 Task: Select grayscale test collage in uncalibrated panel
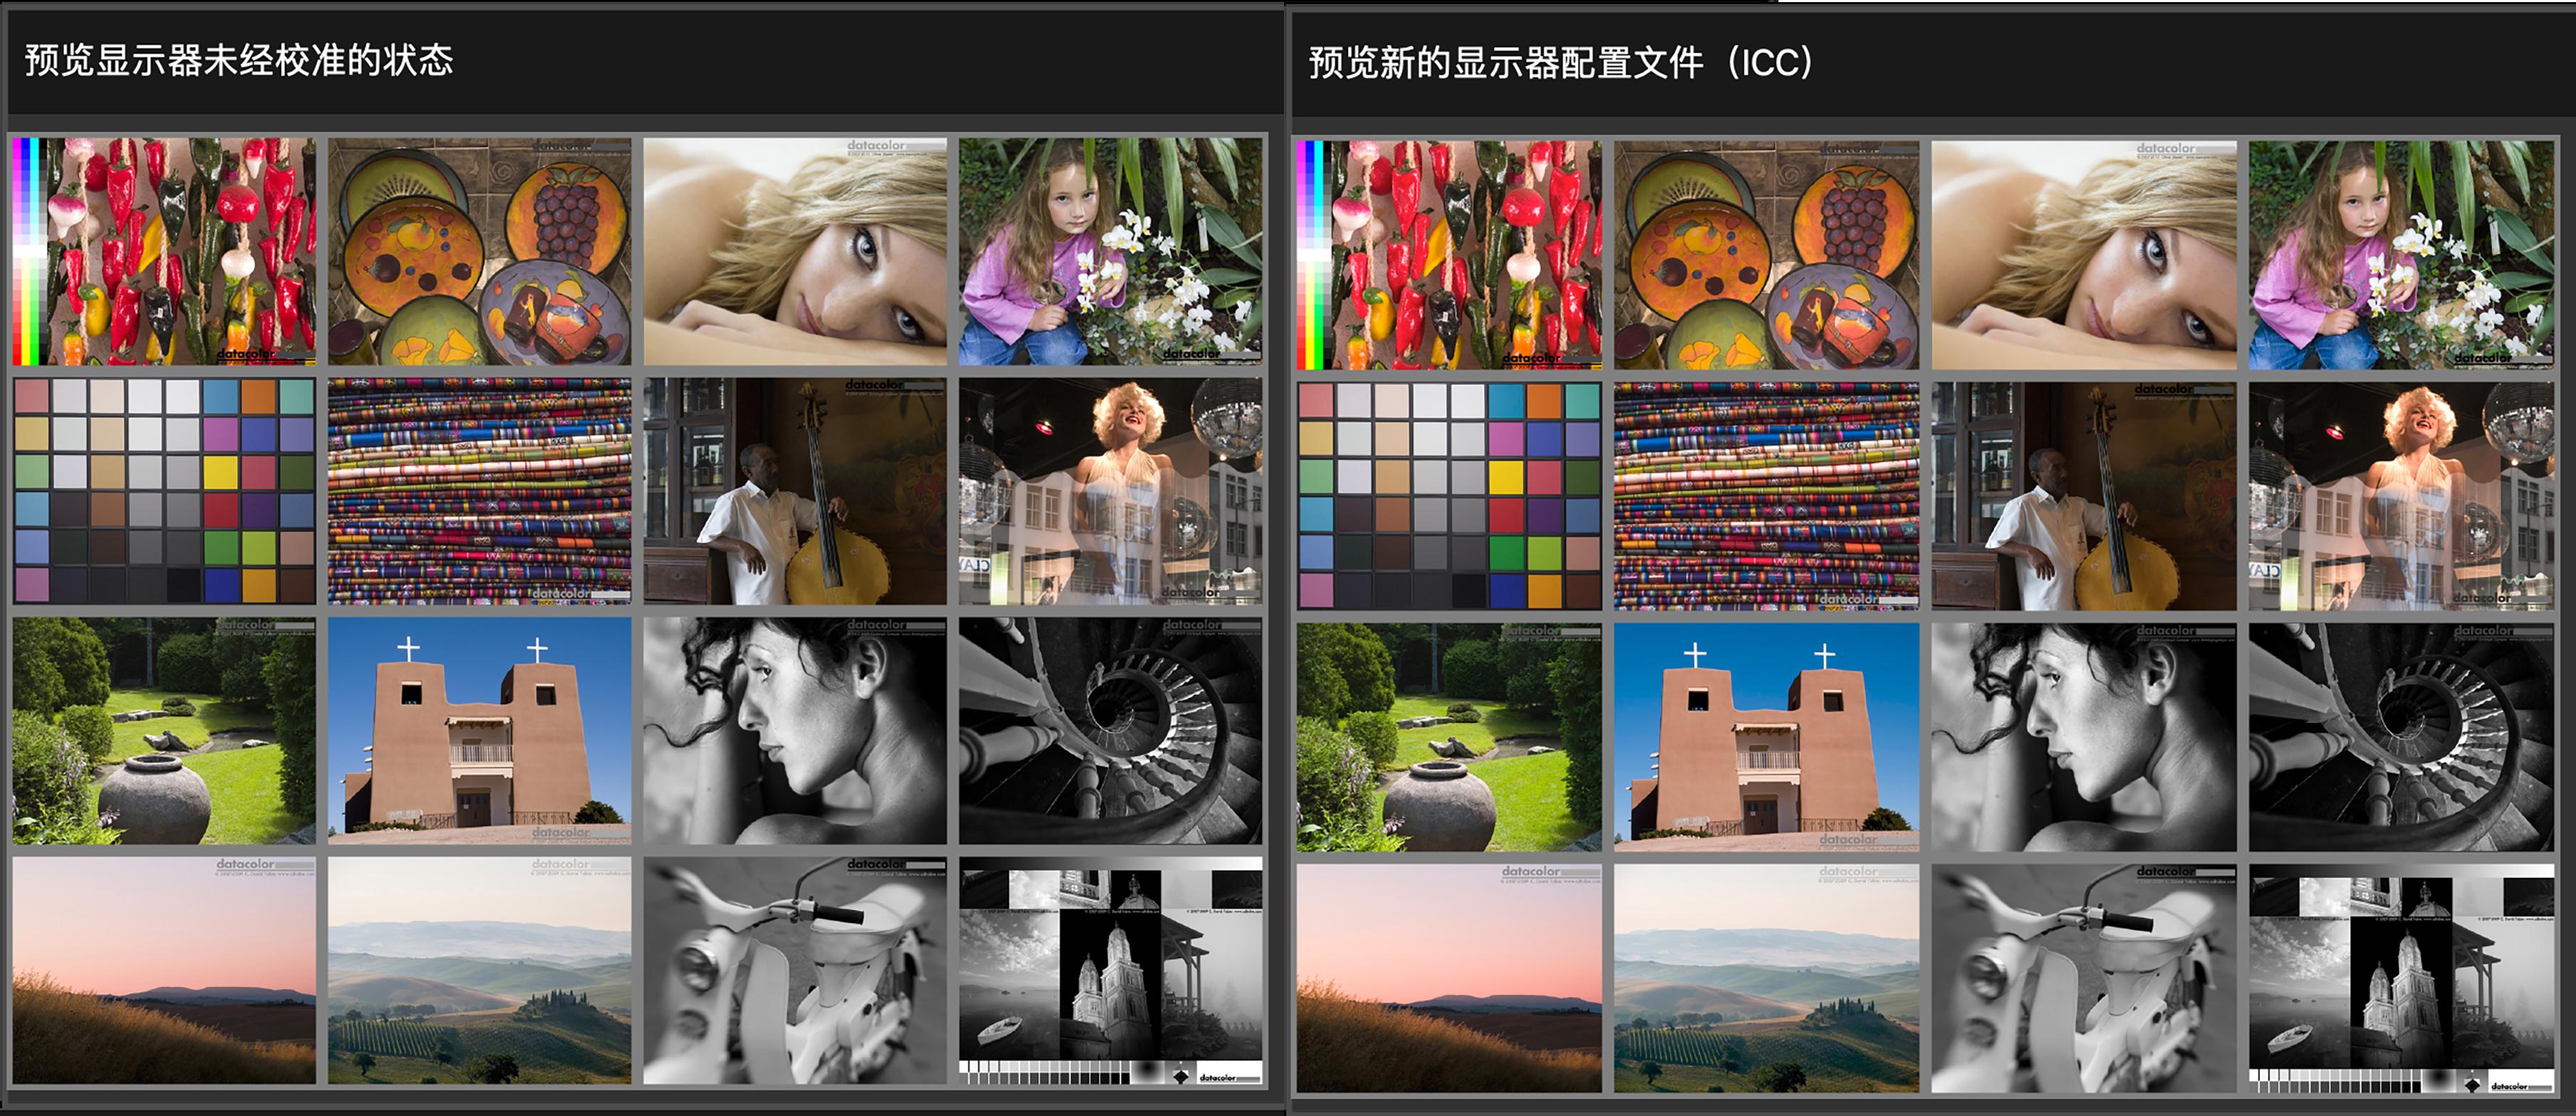[x=1110, y=970]
